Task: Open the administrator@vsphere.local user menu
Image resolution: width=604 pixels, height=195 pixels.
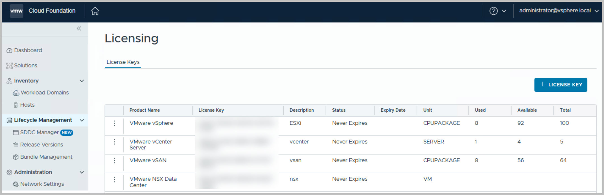Action: (559, 11)
